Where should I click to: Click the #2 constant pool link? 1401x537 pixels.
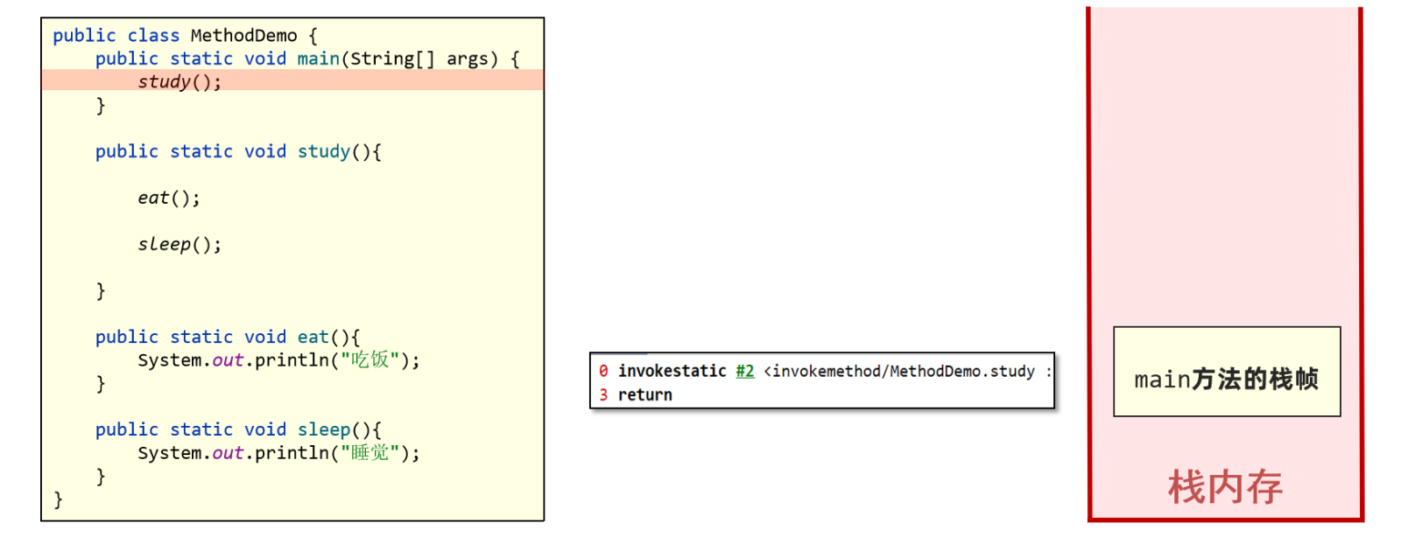click(x=745, y=371)
